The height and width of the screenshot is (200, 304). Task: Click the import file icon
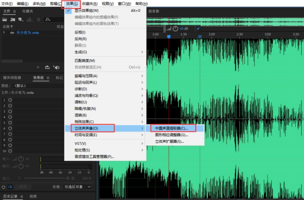coord(13,19)
